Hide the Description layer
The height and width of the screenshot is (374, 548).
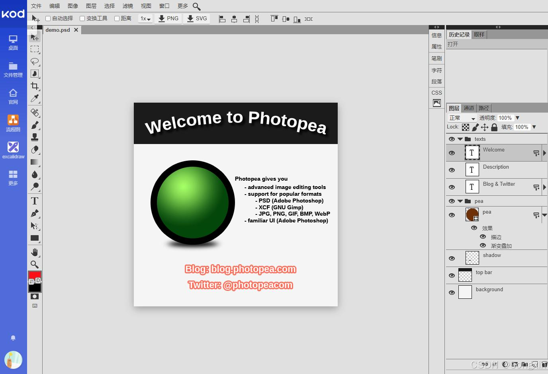point(452,170)
